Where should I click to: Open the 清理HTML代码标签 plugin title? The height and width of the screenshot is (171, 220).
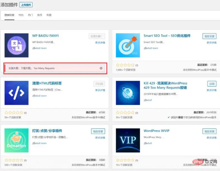point(47,83)
